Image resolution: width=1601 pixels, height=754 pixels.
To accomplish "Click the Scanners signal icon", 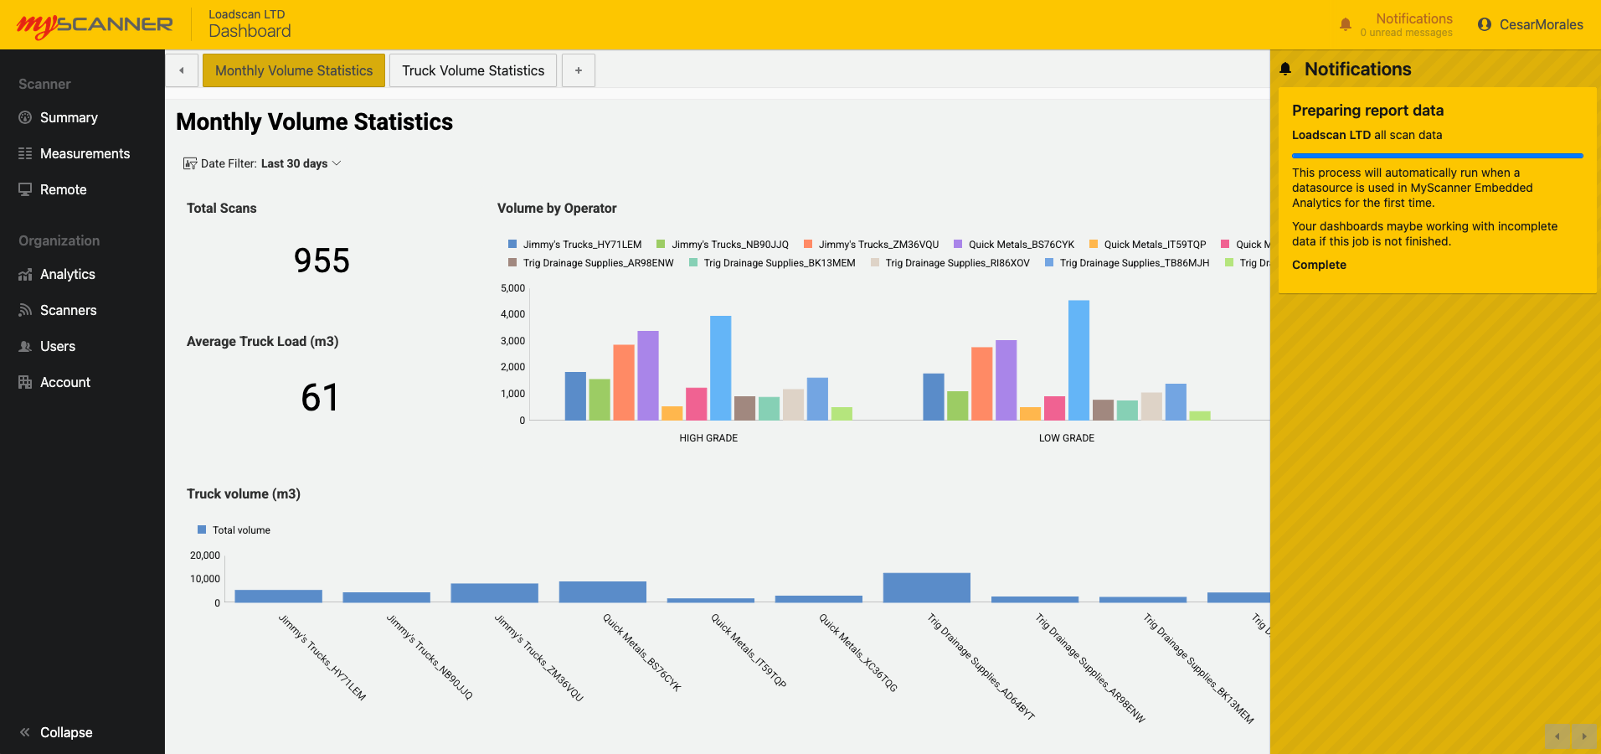I will click(x=25, y=310).
